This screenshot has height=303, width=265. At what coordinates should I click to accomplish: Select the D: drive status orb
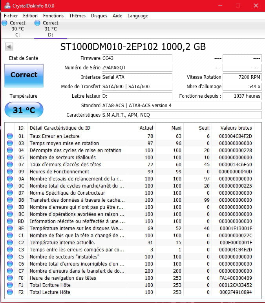pos(38,23)
